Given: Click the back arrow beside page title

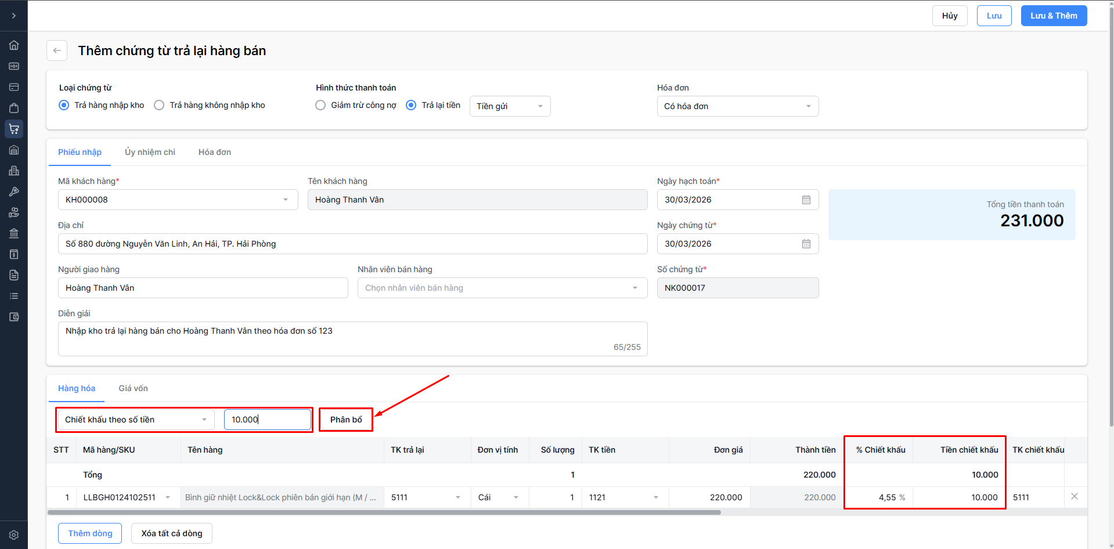Looking at the screenshot, I should point(57,50).
